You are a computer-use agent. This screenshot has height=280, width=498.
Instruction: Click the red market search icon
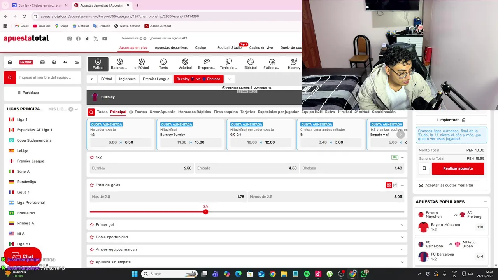(91, 112)
